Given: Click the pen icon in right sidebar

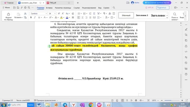Looking at the screenshot, I should [x=186, y=29].
